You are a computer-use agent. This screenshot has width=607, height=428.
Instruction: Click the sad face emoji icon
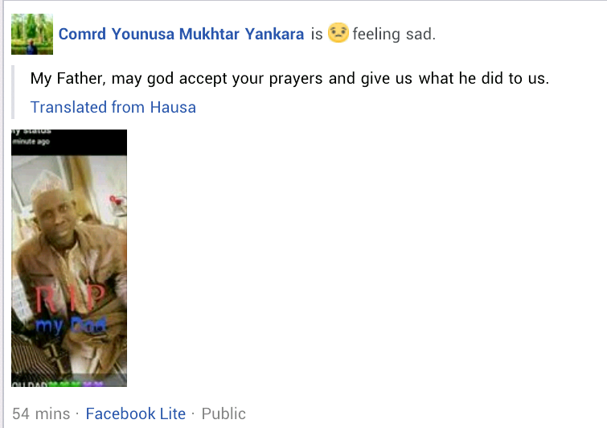(338, 32)
